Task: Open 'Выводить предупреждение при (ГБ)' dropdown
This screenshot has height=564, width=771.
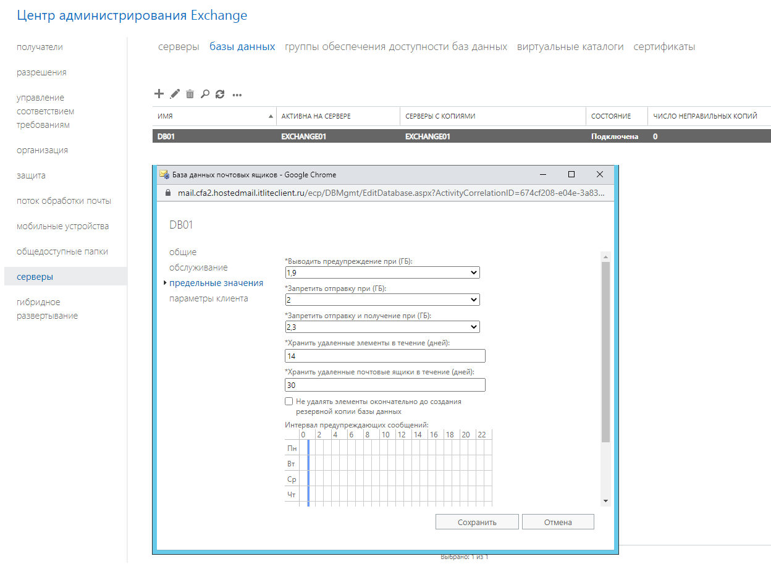Action: (382, 272)
